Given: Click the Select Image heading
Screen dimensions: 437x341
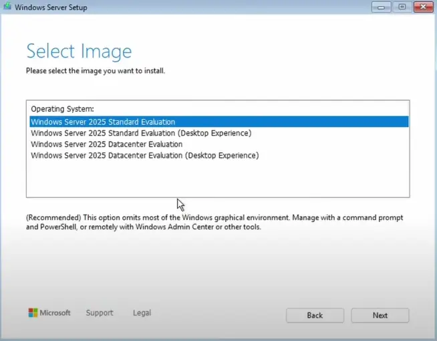Looking at the screenshot, I should (x=79, y=51).
